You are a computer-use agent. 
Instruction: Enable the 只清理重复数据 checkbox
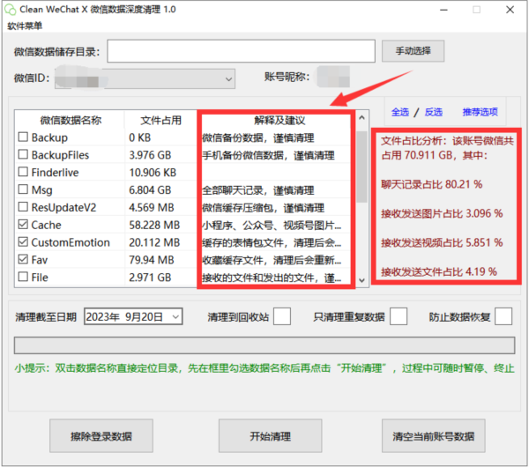coord(399,316)
